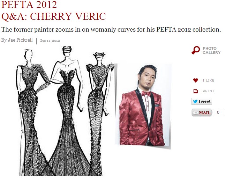
Task: Open the designer portrait in red jacket
Action: coord(143,105)
